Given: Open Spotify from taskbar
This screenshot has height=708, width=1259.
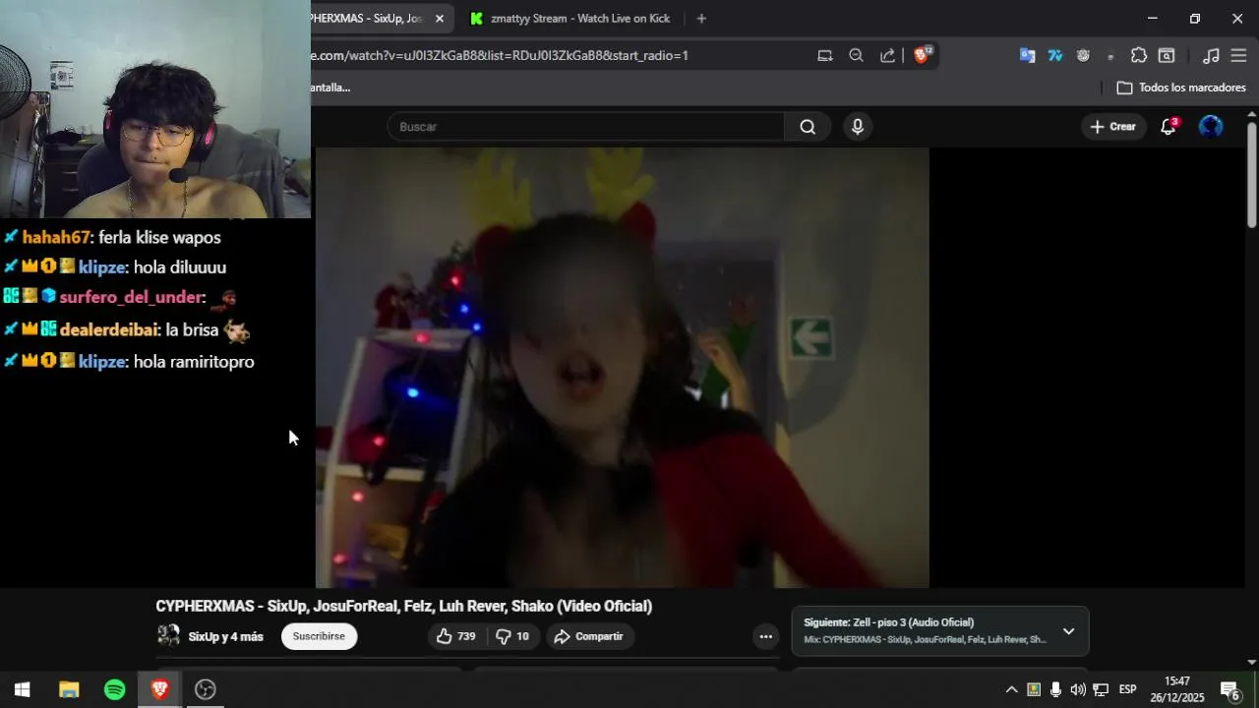Looking at the screenshot, I should click(x=114, y=689).
